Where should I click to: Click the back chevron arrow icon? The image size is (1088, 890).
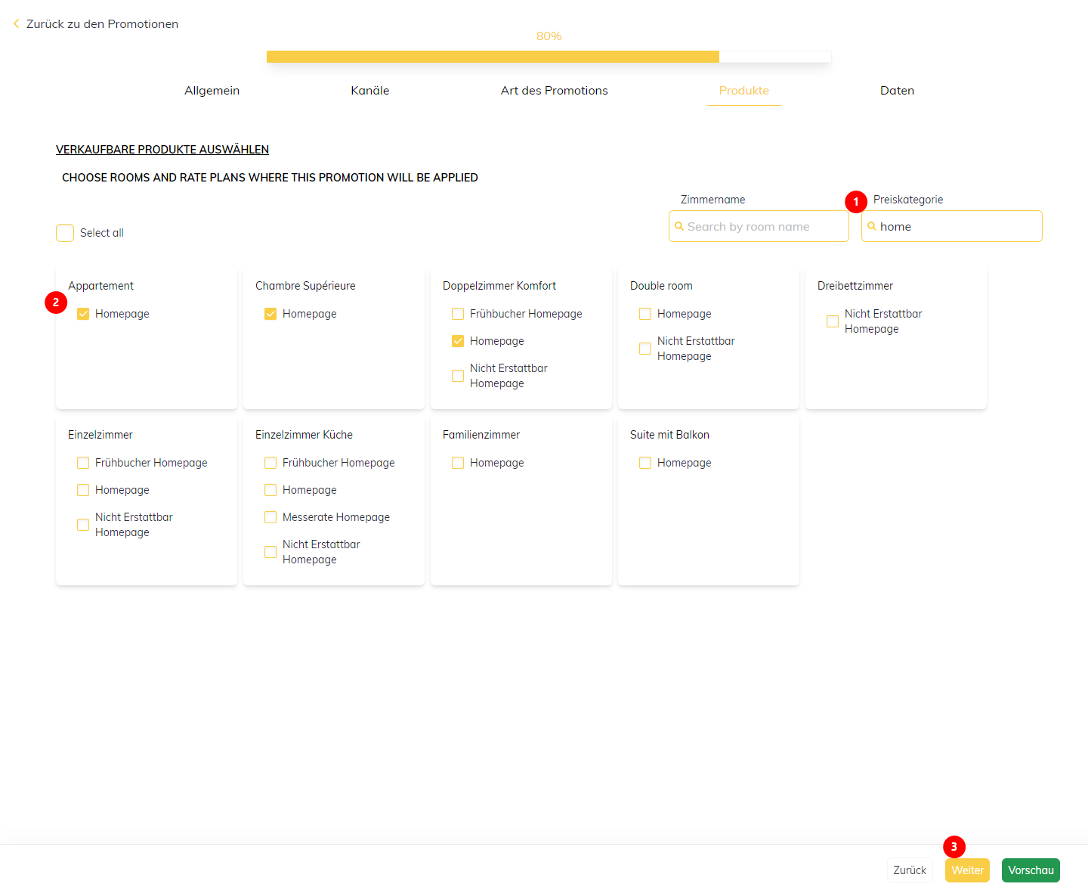tap(16, 24)
